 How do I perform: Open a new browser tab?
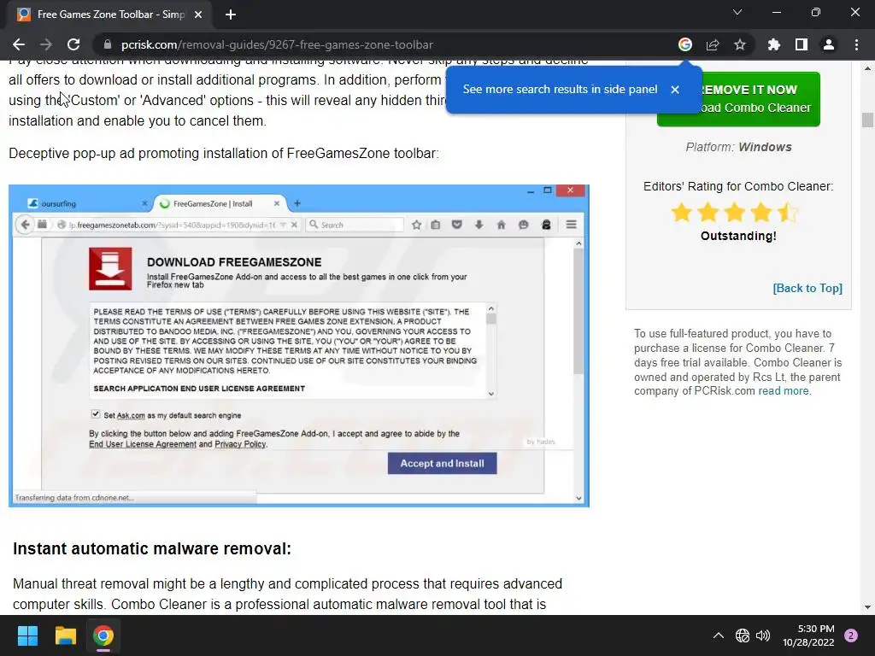(x=231, y=15)
